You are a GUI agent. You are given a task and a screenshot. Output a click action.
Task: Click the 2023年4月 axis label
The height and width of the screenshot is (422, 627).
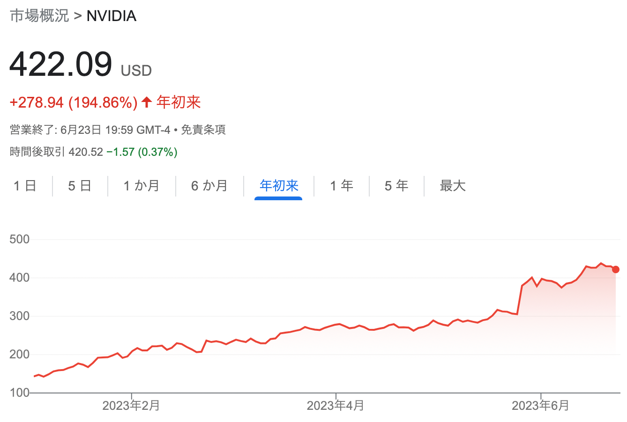point(336,405)
